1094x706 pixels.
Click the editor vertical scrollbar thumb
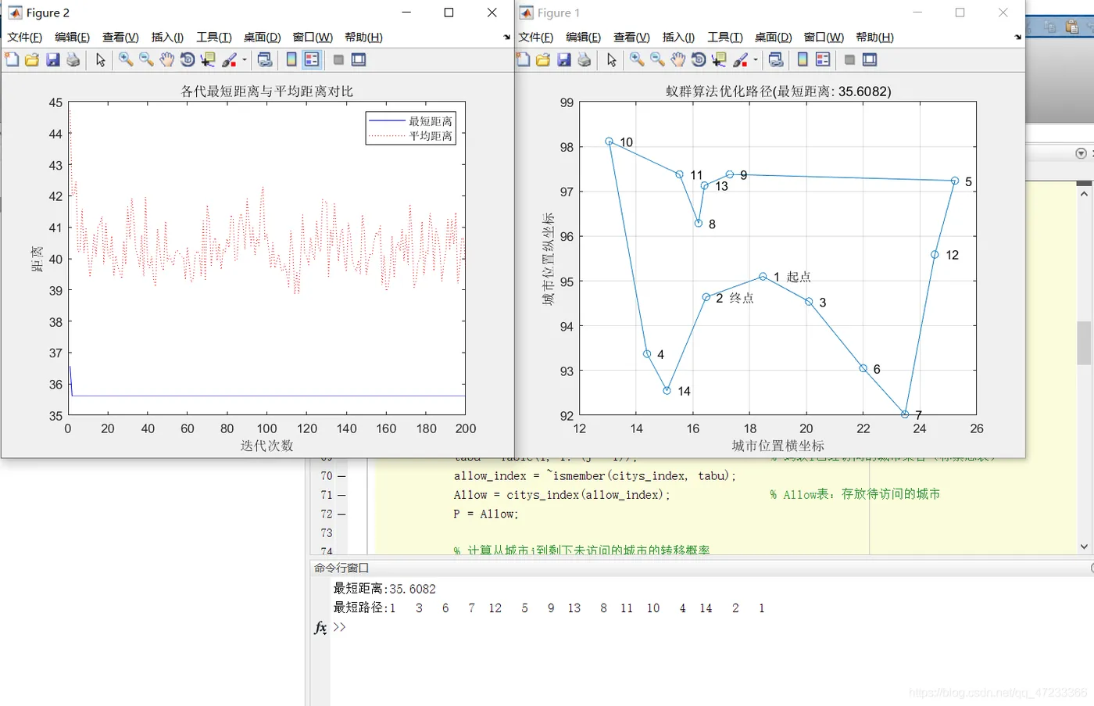point(1084,342)
